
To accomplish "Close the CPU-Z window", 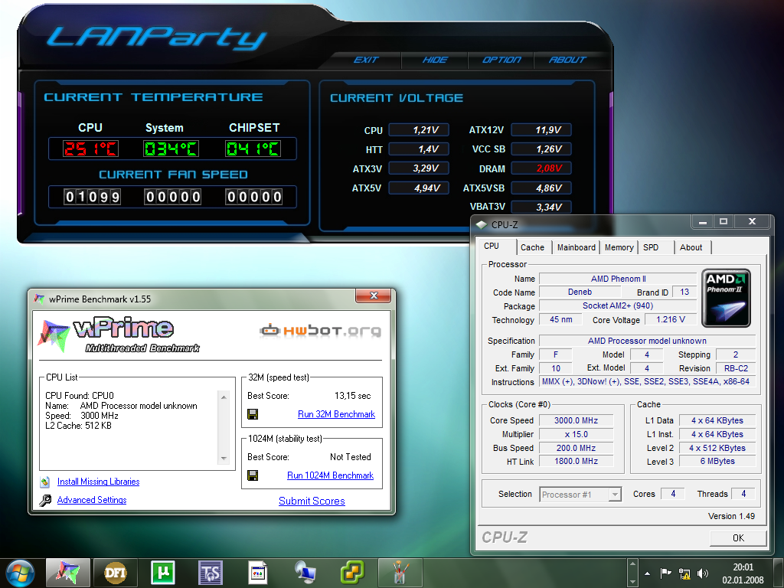I will 752,221.
